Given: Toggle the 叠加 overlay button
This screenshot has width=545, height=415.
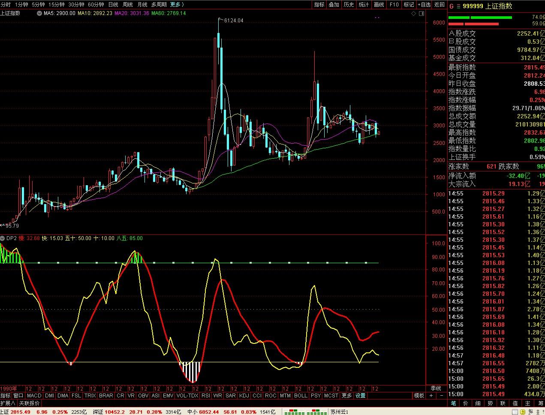Looking at the screenshot, I should coord(334,5).
